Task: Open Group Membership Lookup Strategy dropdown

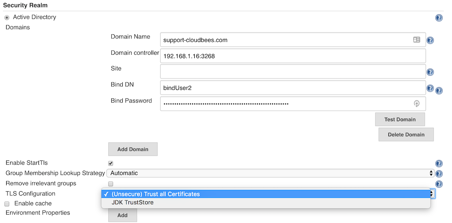Action: [x=271, y=173]
